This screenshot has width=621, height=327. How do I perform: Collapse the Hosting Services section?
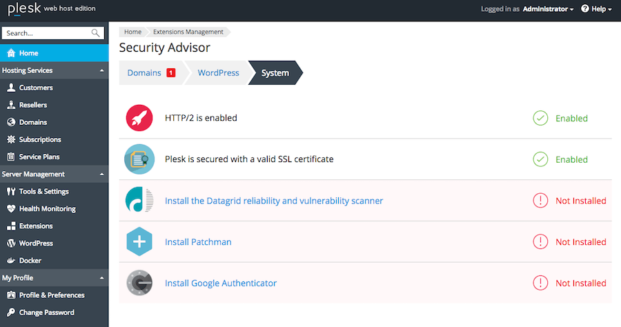pyautogui.click(x=102, y=70)
